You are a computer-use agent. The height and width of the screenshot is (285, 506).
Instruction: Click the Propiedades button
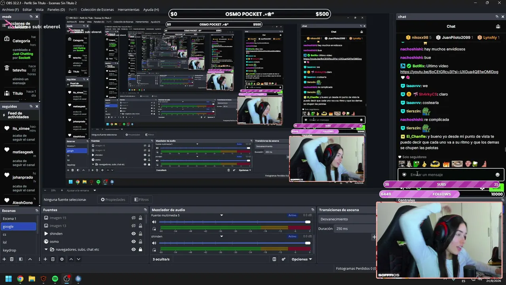click(113, 199)
